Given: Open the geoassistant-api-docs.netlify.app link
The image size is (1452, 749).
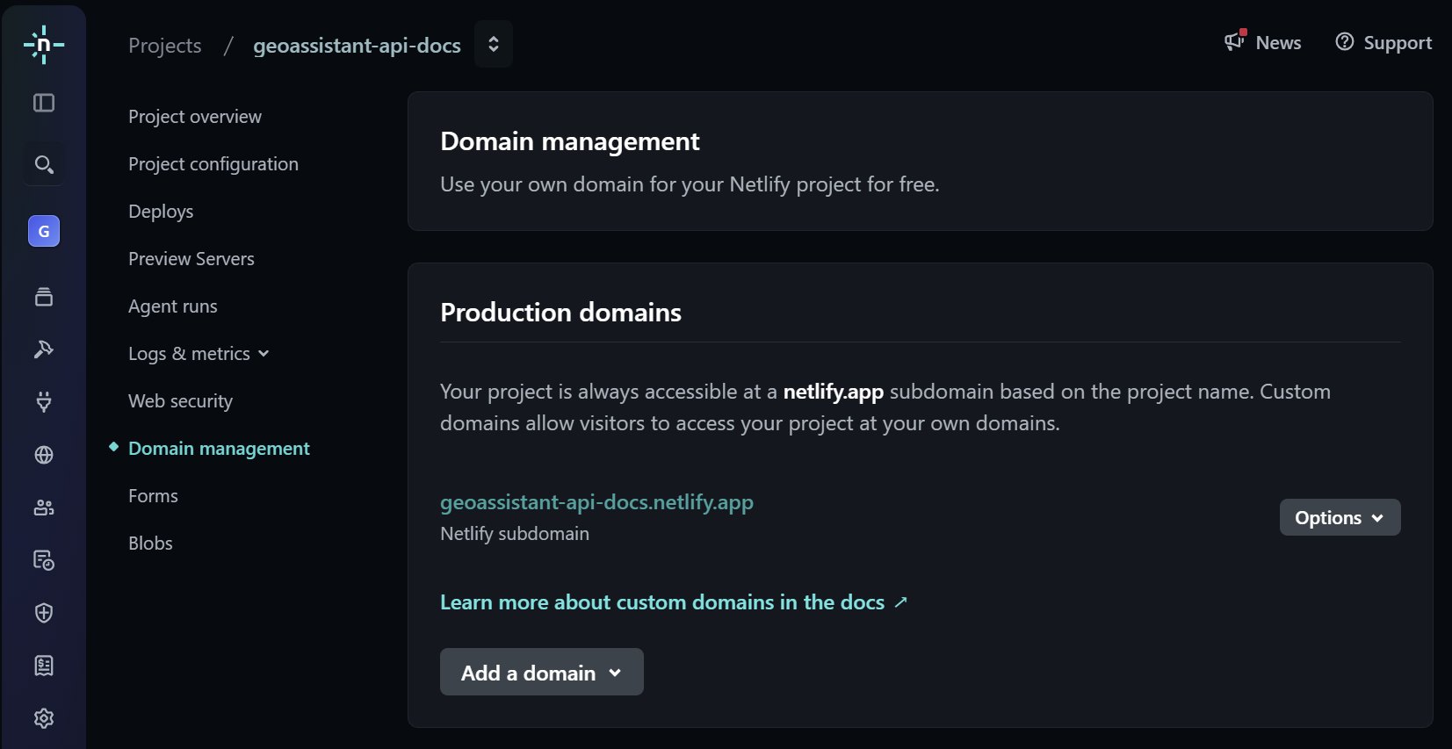Looking at the screenshot, I should point(596,502).
